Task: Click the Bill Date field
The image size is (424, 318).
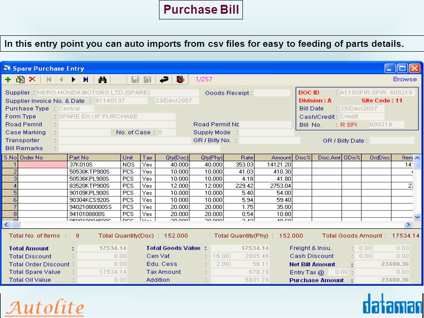Action: click(x=362, y=109)
